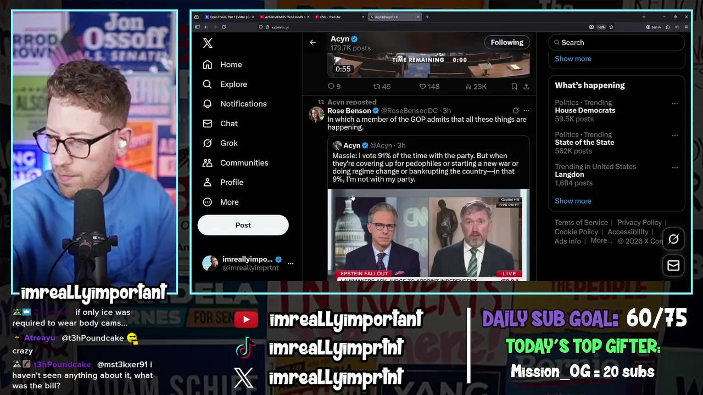Viewport: 703px width, 395px height.
Task: Open browser extensions icon
Action: point(668,27)
